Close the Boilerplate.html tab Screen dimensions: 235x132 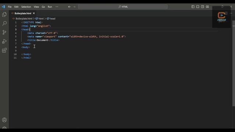tap(34, 13)
